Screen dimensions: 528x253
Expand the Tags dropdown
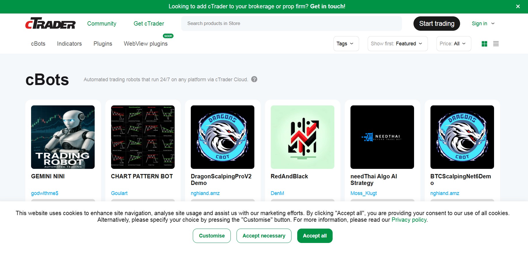click(346, 44)
